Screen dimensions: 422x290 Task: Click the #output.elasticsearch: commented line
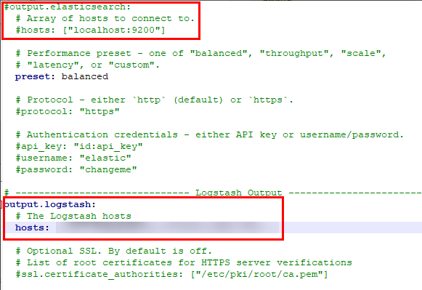[x=68, y=7]
